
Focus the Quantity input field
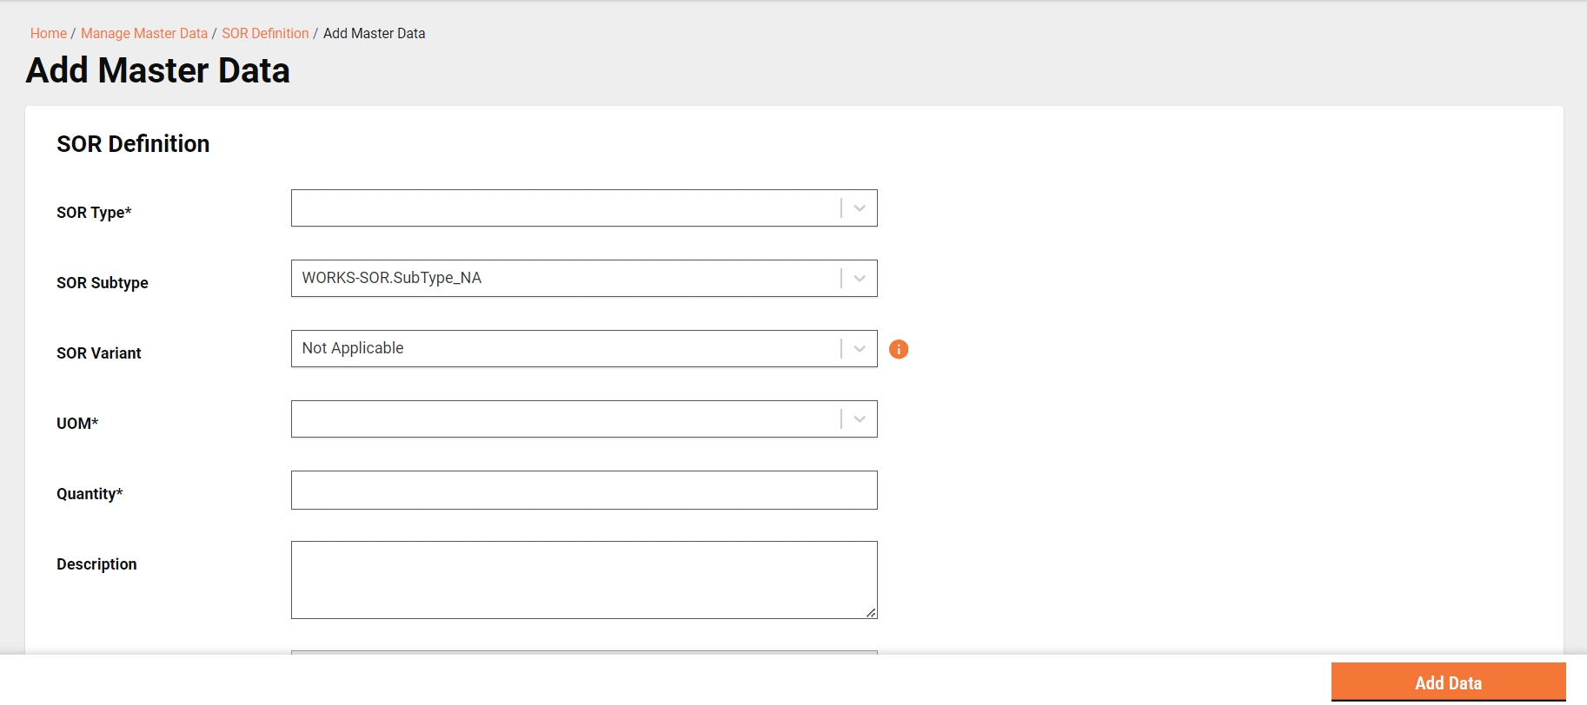point(584,491)
